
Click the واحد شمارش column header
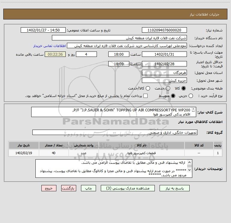pyautogui.click(x=83, y=145)
